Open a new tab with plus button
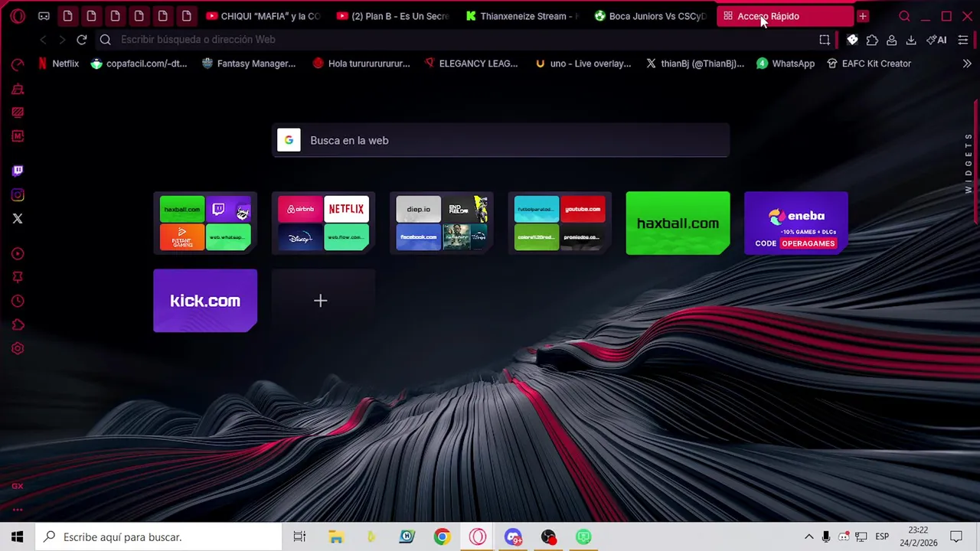This screenshot has height=551, width=980. click(863, 16)
